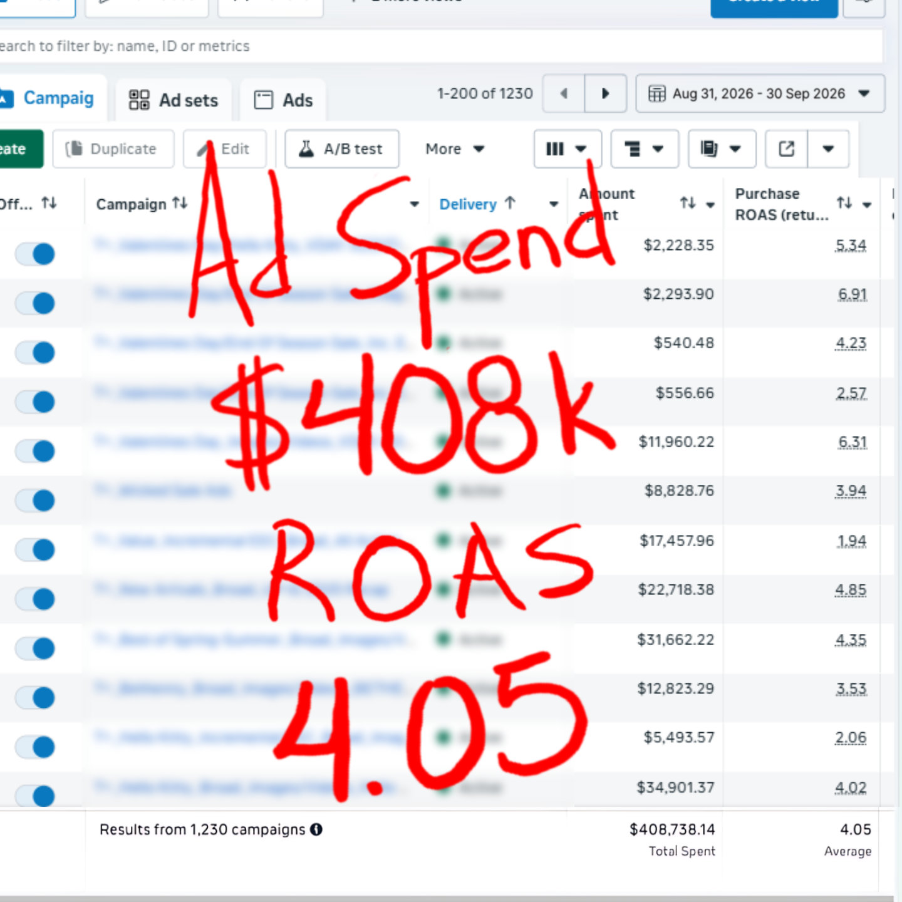Viewport: 902px width, 902px height.
Task: Toggle off campaign with $8,828.76 spend
Action: 35,500
